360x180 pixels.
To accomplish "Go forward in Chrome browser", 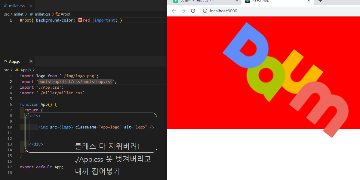I will pyautogui.click(x=183, y=11).
